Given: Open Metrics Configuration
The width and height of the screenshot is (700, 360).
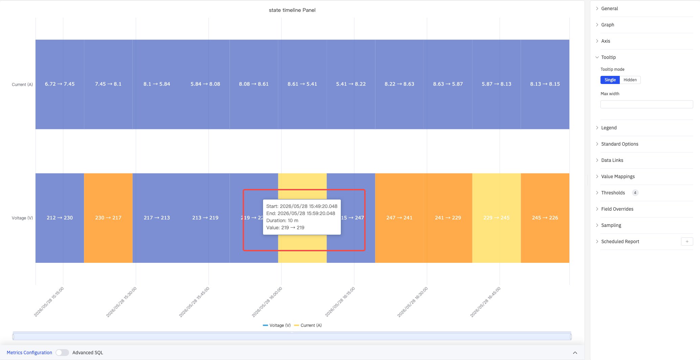Looking at the screenshot, I should click(x=29, y=353).
